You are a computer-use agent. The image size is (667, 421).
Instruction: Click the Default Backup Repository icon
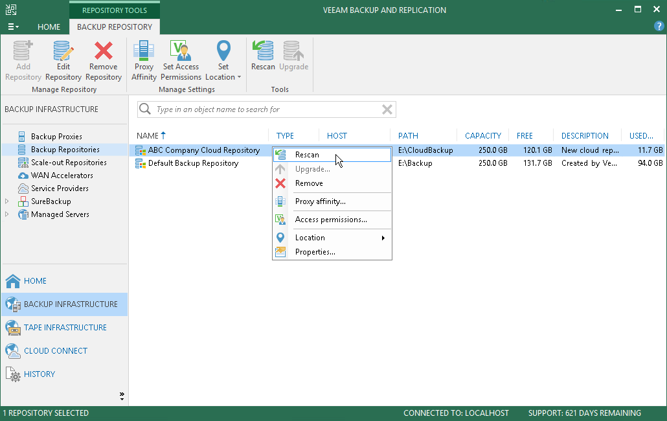point(141,163)
